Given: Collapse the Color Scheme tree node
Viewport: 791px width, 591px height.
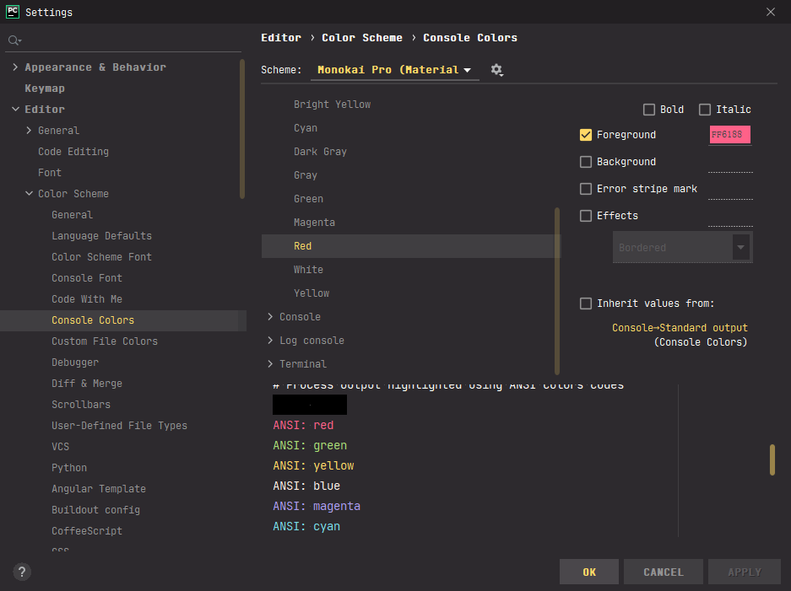Looking at the screenshot, I should click(x=30, y=194).
